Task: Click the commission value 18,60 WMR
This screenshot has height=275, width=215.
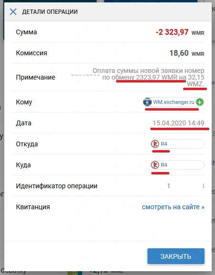Action: click(x=187, y=53)
